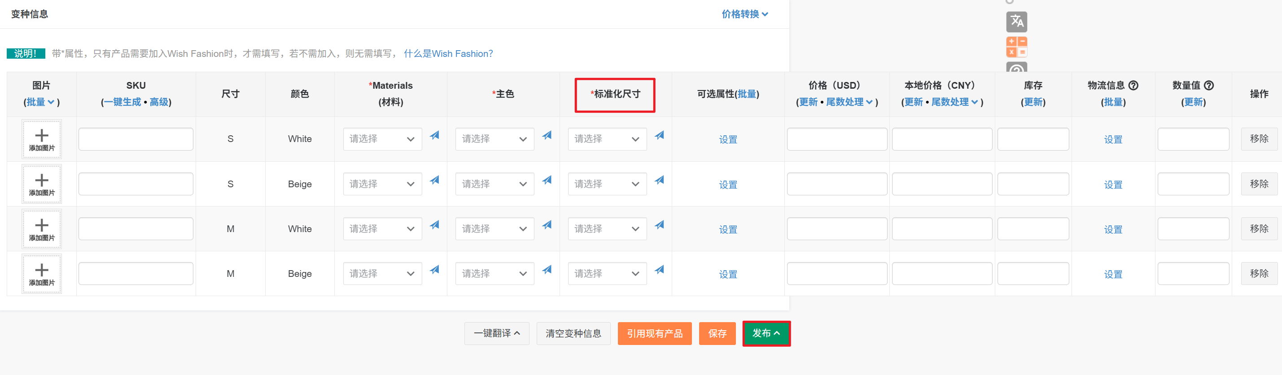Open standardized size dropdown in the M Beige row

[607, 274]
